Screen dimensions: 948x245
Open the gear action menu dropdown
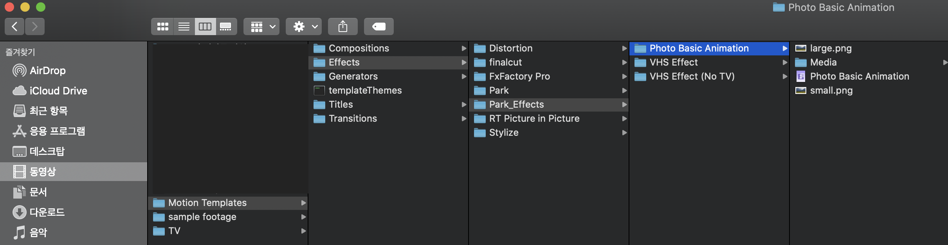(304, 27)
